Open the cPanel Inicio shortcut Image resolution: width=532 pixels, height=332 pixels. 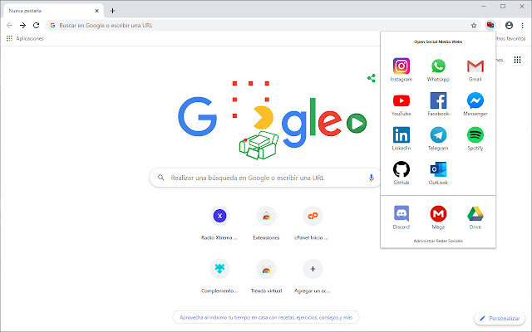click(313, 222)
